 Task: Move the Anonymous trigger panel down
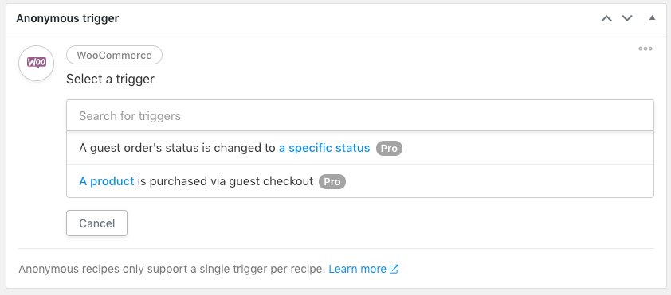click(x=627, y=18)
